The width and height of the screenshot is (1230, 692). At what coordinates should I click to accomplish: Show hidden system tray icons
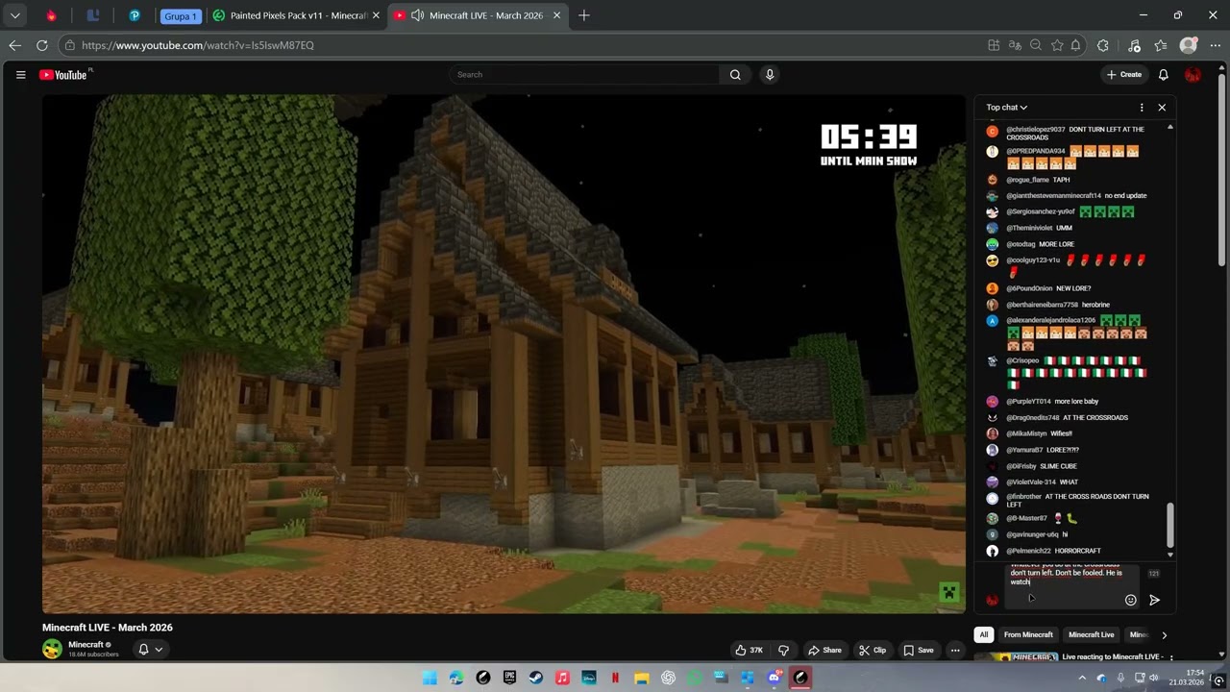(x=1082, y=678)
